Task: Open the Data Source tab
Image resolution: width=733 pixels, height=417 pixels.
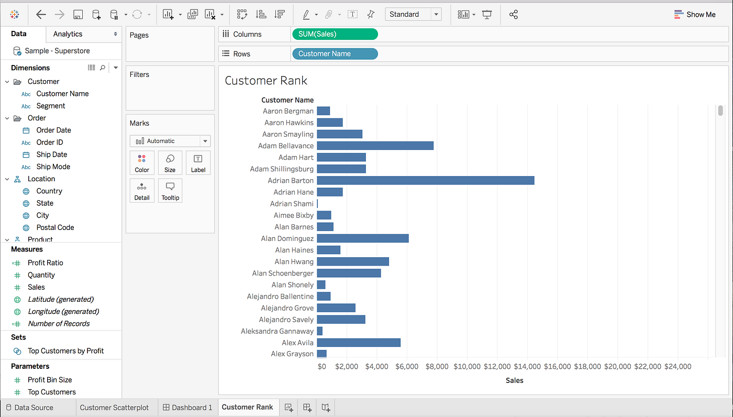Action: pos(33,407)
